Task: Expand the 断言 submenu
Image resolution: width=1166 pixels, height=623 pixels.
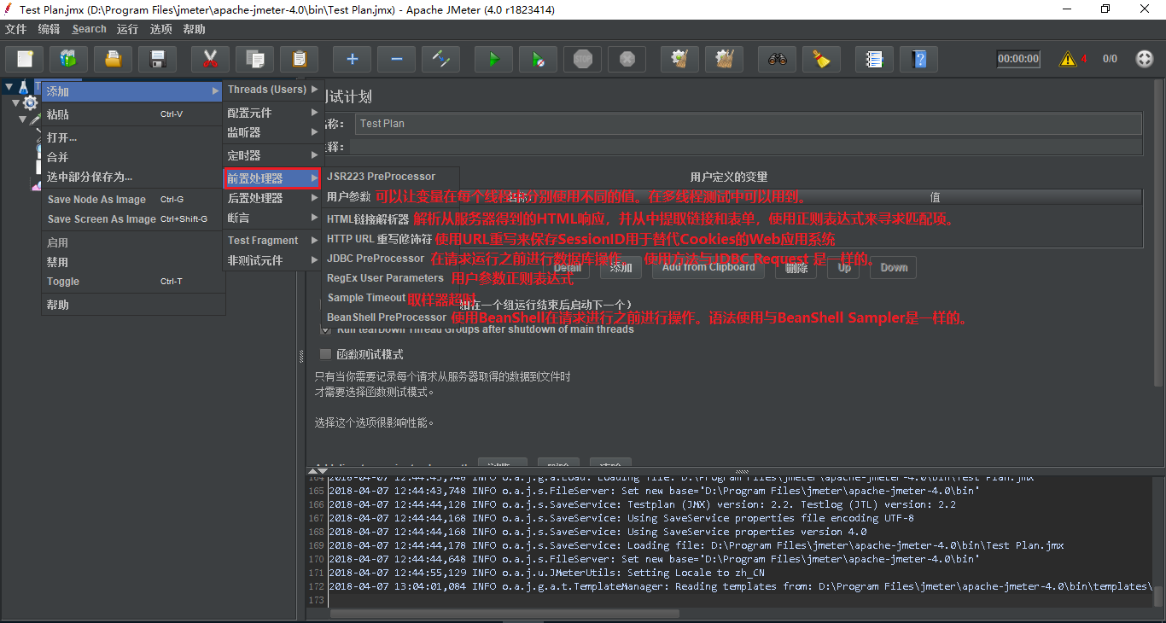Action: 272,218
